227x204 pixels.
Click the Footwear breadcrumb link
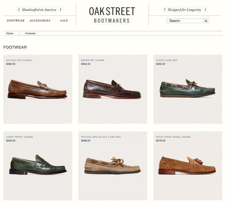30,33
